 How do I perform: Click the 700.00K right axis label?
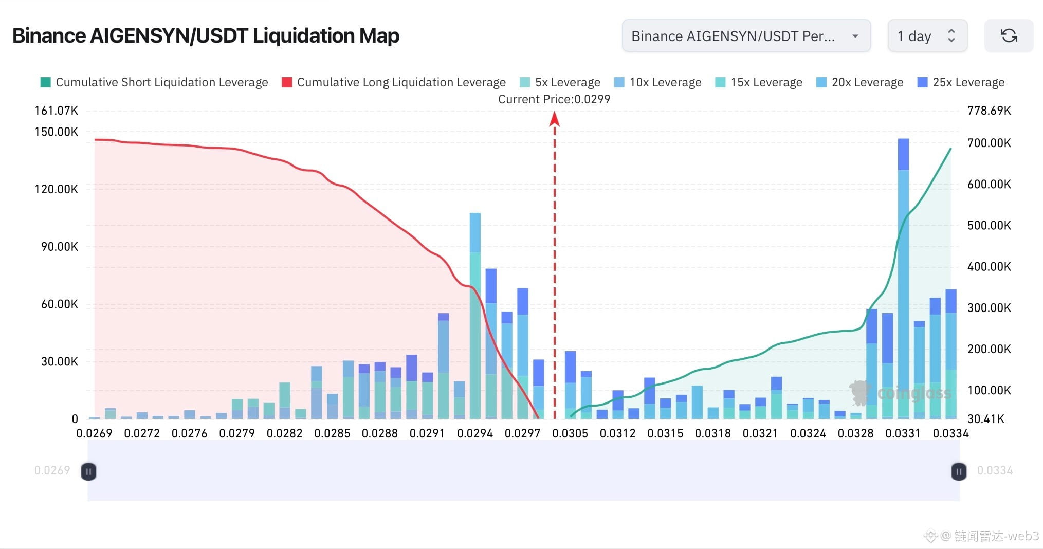(989, 143)
